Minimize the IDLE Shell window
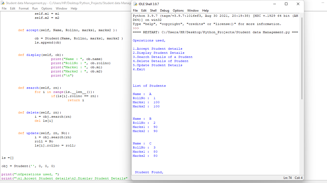This screenshot has width=327, height=183. click(x=274, y=4)
